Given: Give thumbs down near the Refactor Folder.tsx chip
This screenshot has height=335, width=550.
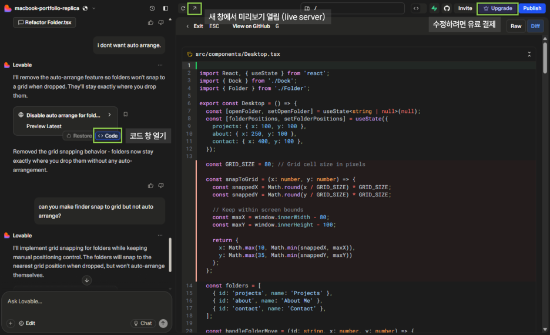Looking at the screenshot, I should [x=161, y=22].
